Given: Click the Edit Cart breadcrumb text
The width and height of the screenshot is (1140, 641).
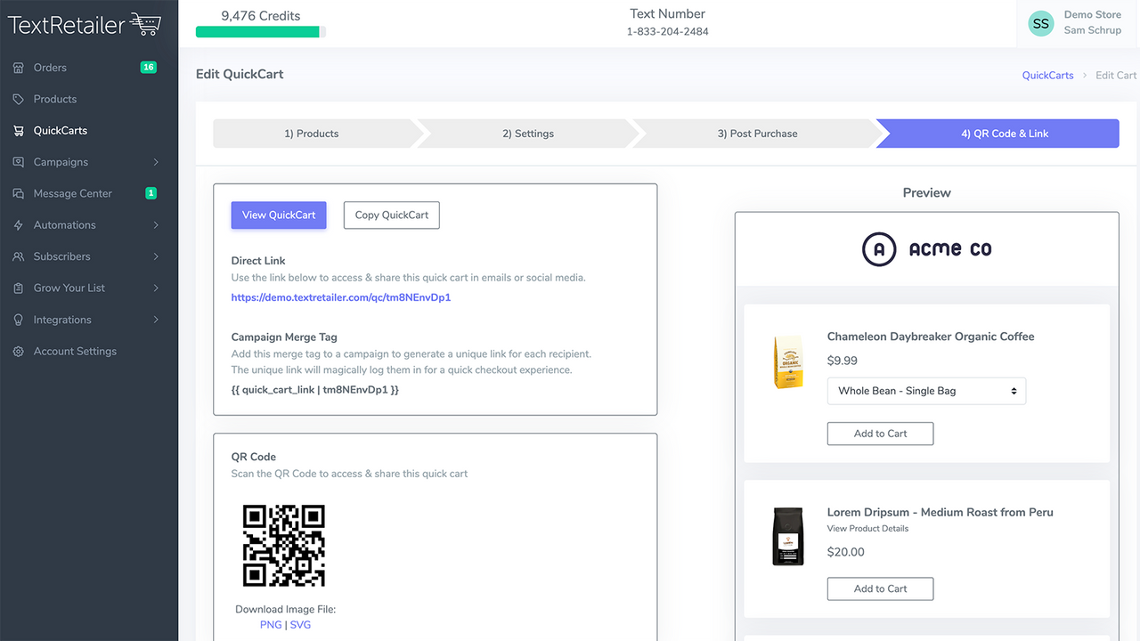Looking at the screenshot, I should tap(1116, 76).
